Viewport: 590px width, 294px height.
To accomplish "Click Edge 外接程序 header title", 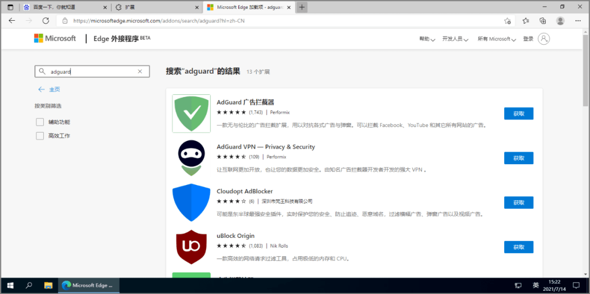I will [x=116, y=38].
